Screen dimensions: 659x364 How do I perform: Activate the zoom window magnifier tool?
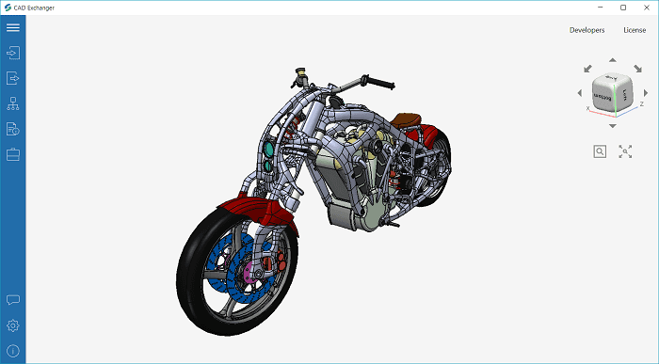click(x=600, y=151)
